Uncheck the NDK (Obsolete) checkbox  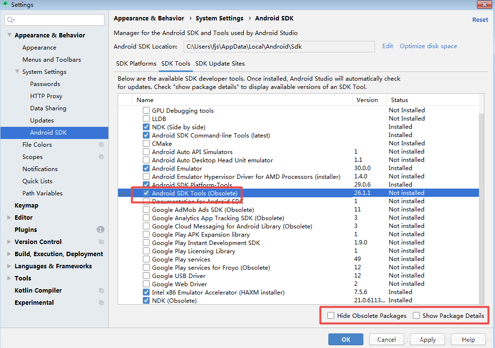pos(146,300)
